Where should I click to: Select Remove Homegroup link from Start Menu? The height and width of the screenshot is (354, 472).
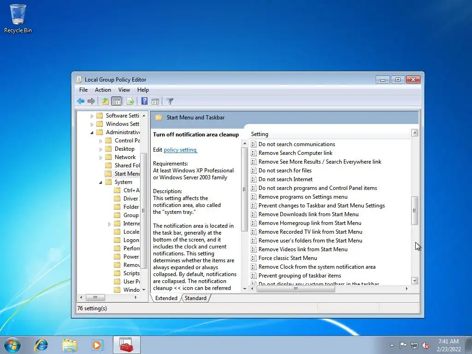[x=310, y=223]
